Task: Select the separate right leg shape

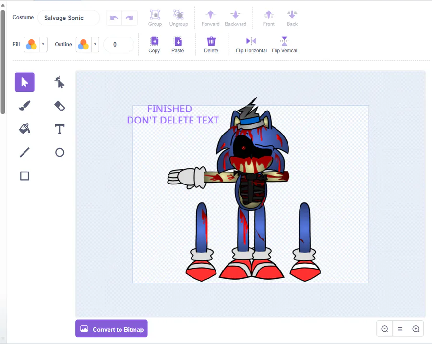Action: [305, 242]
